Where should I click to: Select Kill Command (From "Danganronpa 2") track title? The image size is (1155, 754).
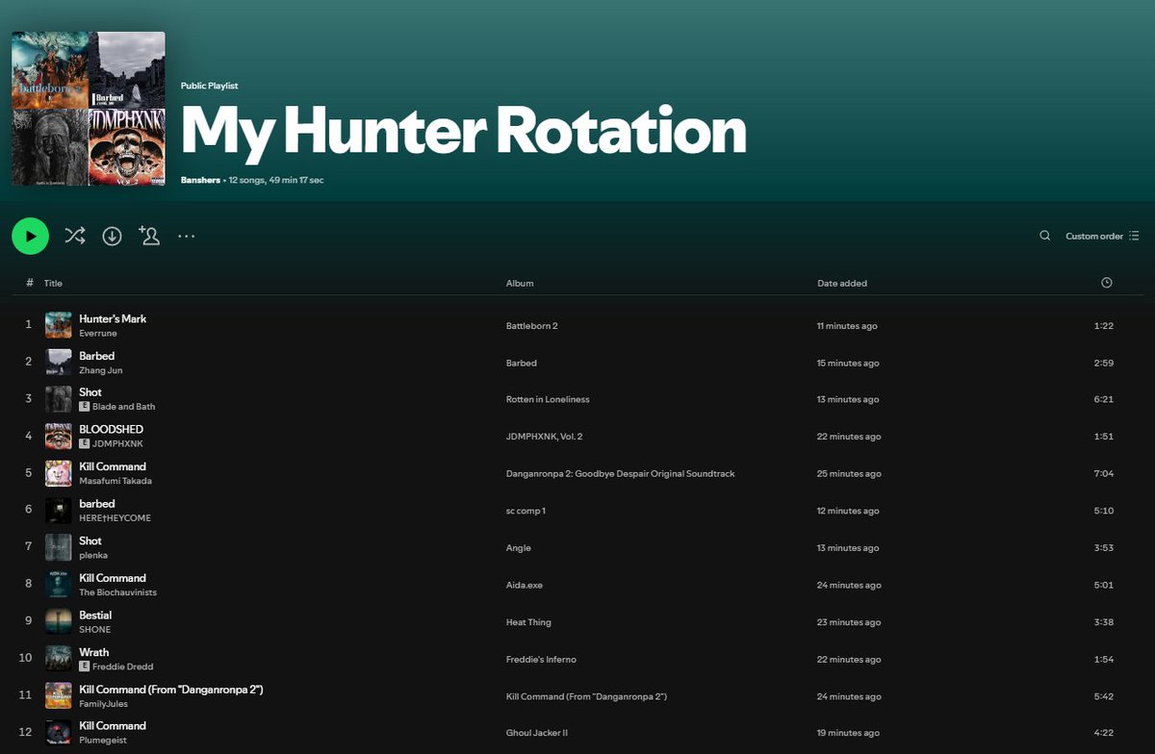(171, 690)
